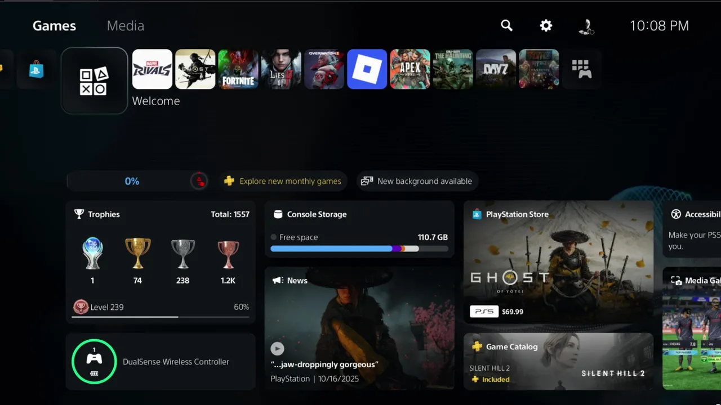Select the silver trophy icon

[x=183, y=254]
